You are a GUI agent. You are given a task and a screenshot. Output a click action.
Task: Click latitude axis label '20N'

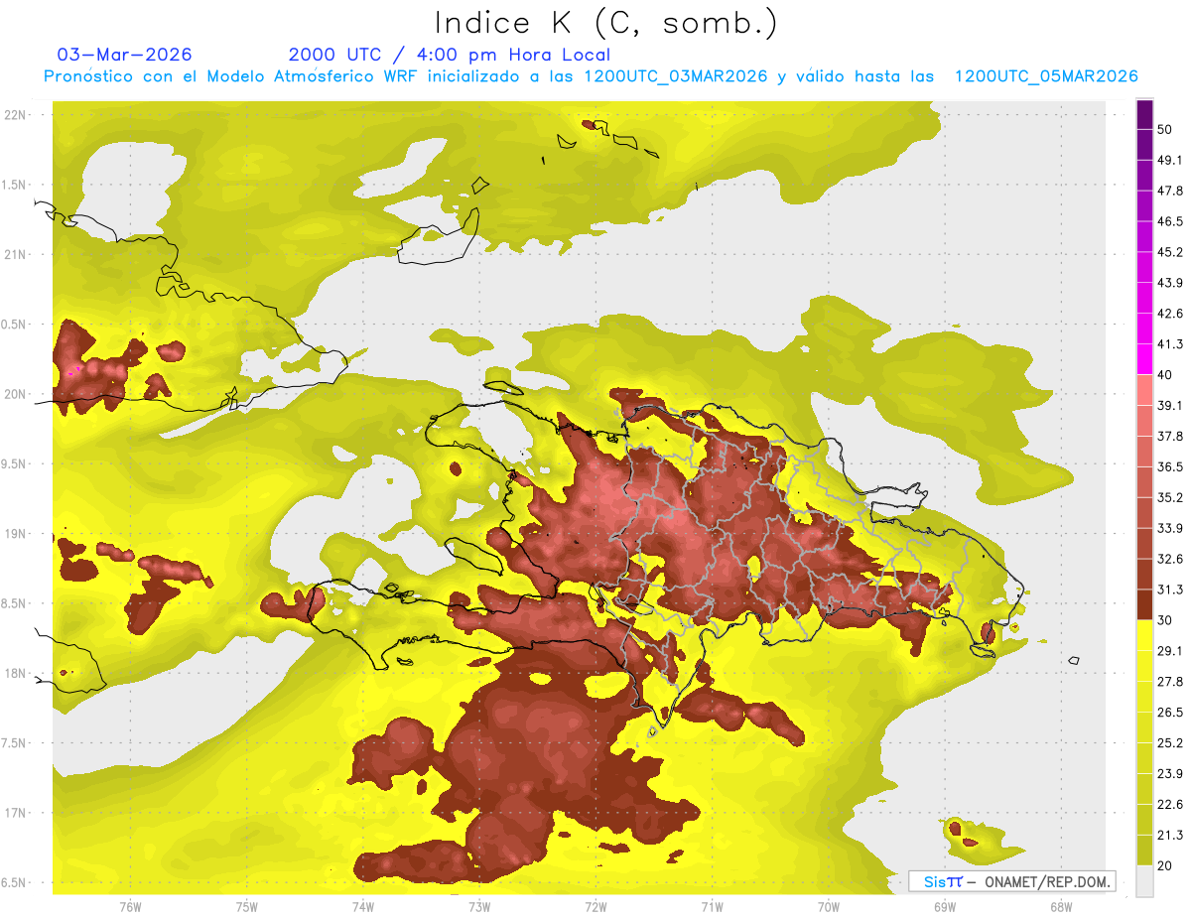click(x=15, y=394)
